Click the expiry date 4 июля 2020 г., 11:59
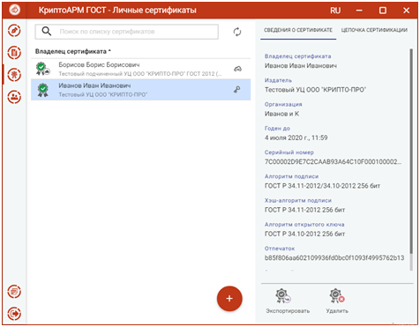 [296, 137]
